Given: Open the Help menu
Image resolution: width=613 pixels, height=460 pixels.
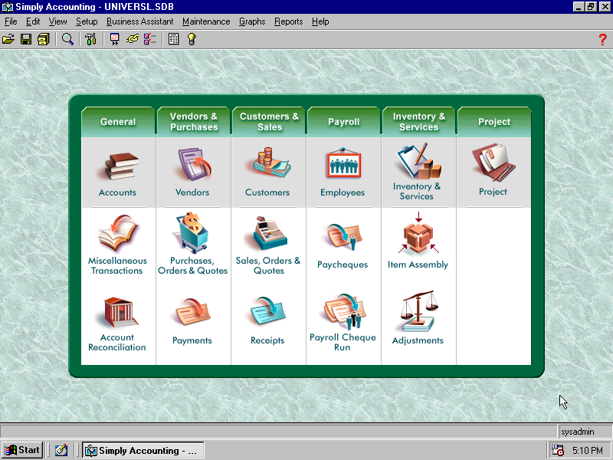Looking at the screenshot, I should click(x=320, y=21).
